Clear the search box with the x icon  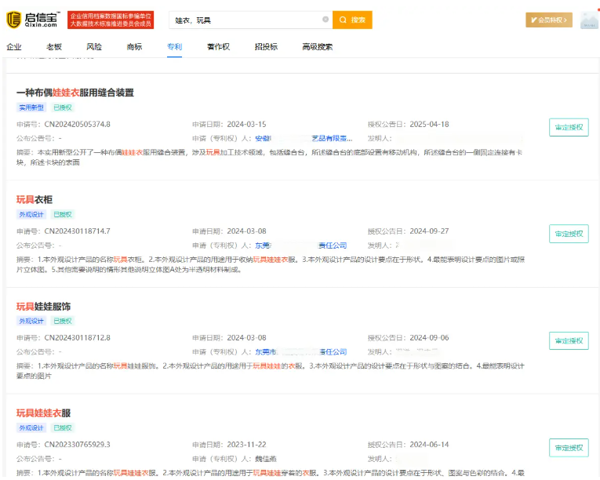[325, 20]
